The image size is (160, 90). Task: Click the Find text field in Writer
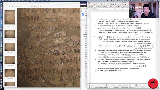98,85
